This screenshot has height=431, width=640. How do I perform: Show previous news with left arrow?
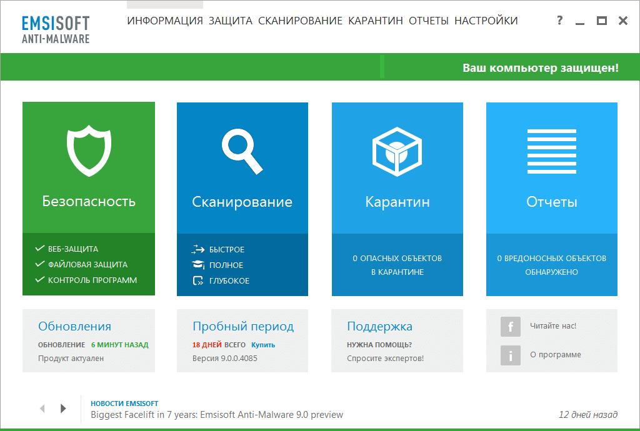[x=42, y=408]
